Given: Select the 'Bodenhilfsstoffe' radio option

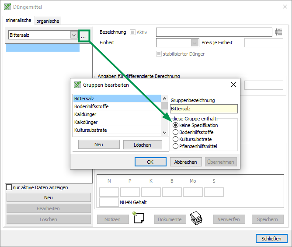Looking at the screenshot, I should coord(176,132).
